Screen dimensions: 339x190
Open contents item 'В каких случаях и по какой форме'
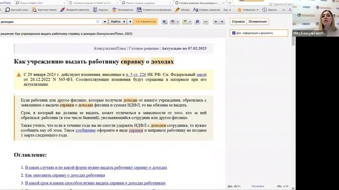tap(96, 167)
